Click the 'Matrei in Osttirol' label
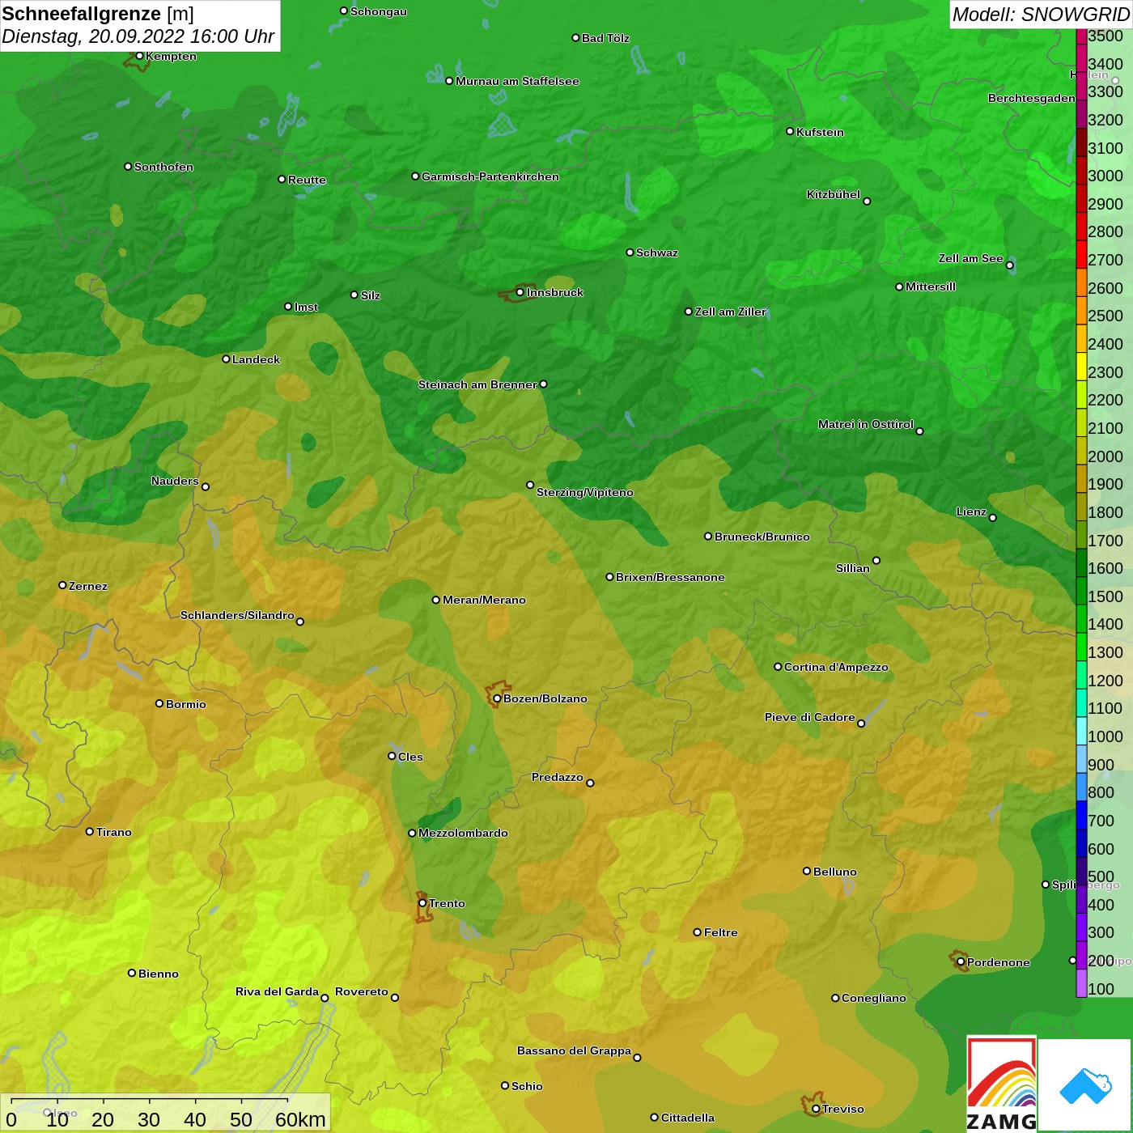This screenshot has height=1133, width=1133. click(866, 424)
